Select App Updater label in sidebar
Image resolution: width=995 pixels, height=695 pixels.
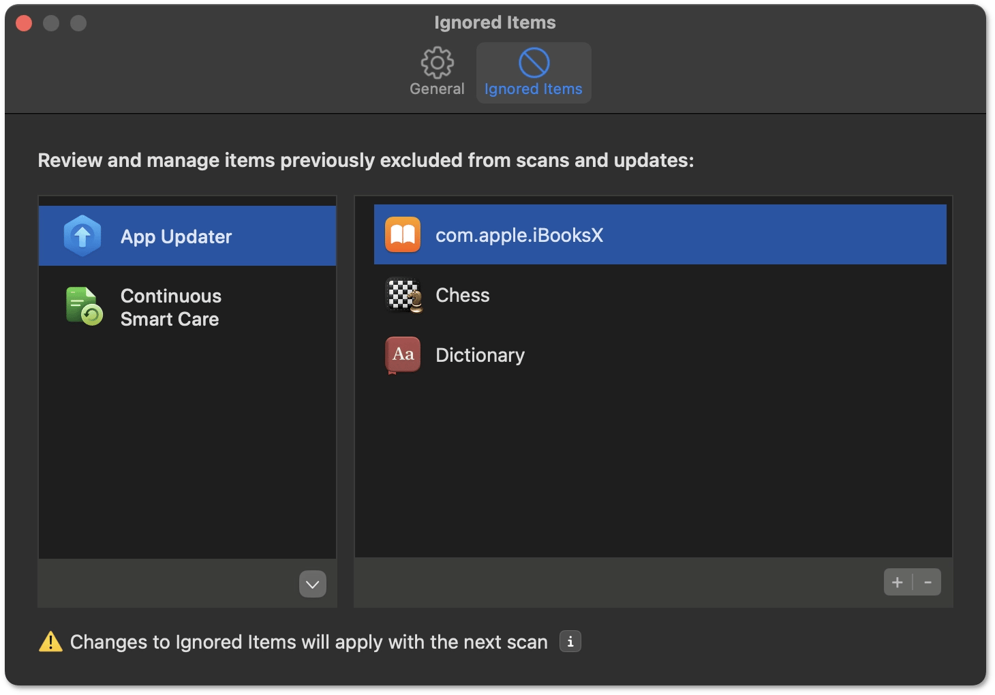(176, 236)
